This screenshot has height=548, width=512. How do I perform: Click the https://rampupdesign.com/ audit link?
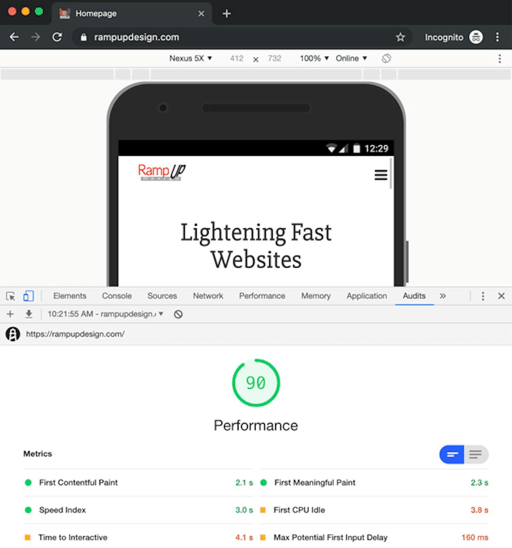point(75,334)
